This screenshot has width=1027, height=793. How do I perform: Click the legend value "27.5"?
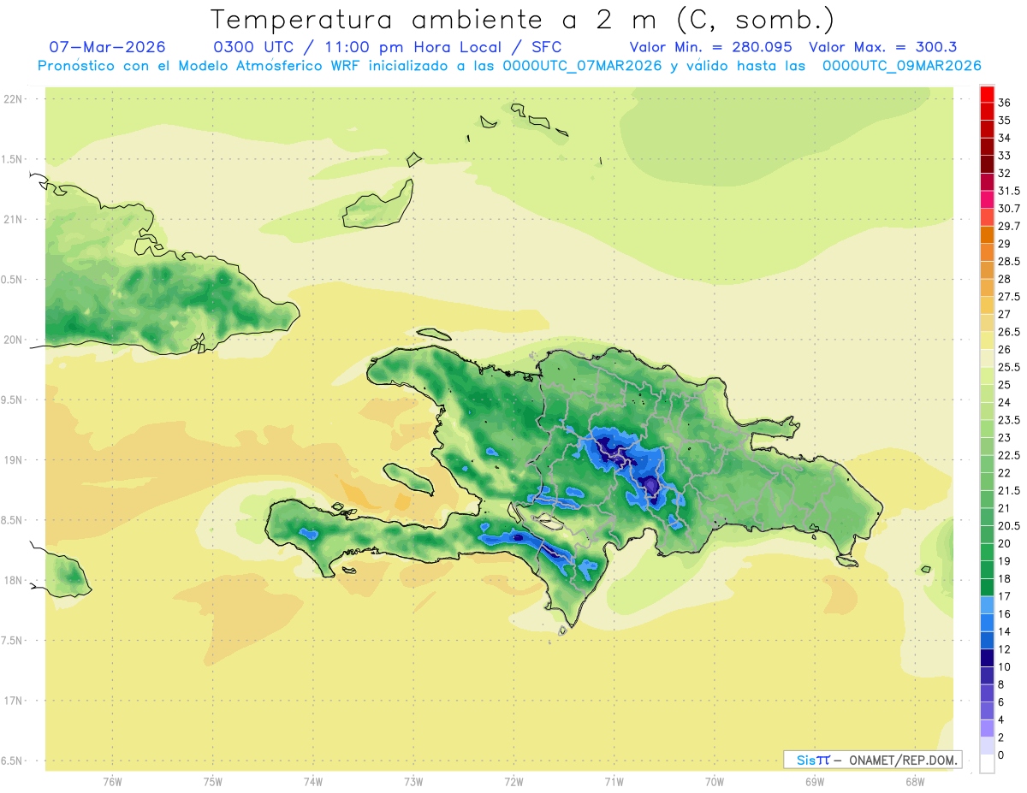[1009, 297]
